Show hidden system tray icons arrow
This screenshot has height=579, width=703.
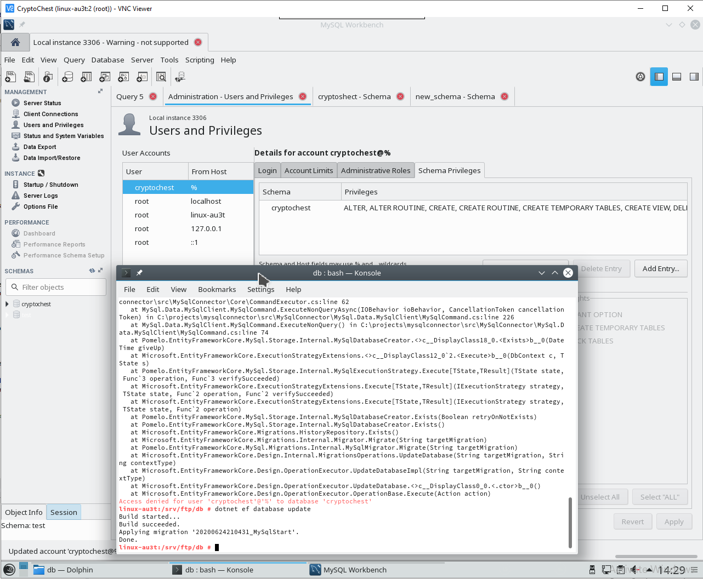[649, 570]
